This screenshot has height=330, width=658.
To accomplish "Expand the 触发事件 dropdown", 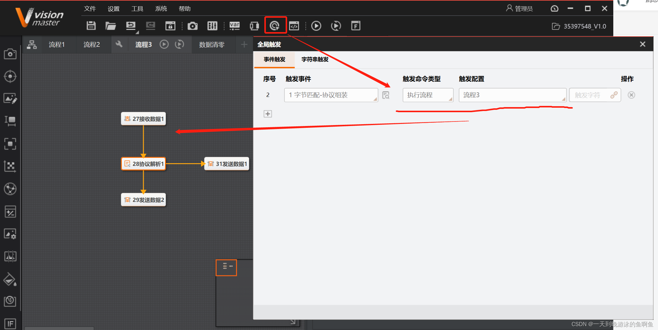I will [331, 95].
